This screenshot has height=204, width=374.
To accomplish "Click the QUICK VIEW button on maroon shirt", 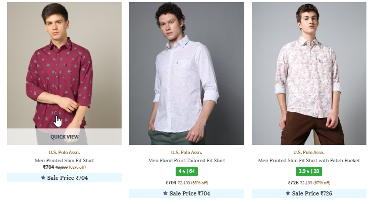I will coord(64,137).
